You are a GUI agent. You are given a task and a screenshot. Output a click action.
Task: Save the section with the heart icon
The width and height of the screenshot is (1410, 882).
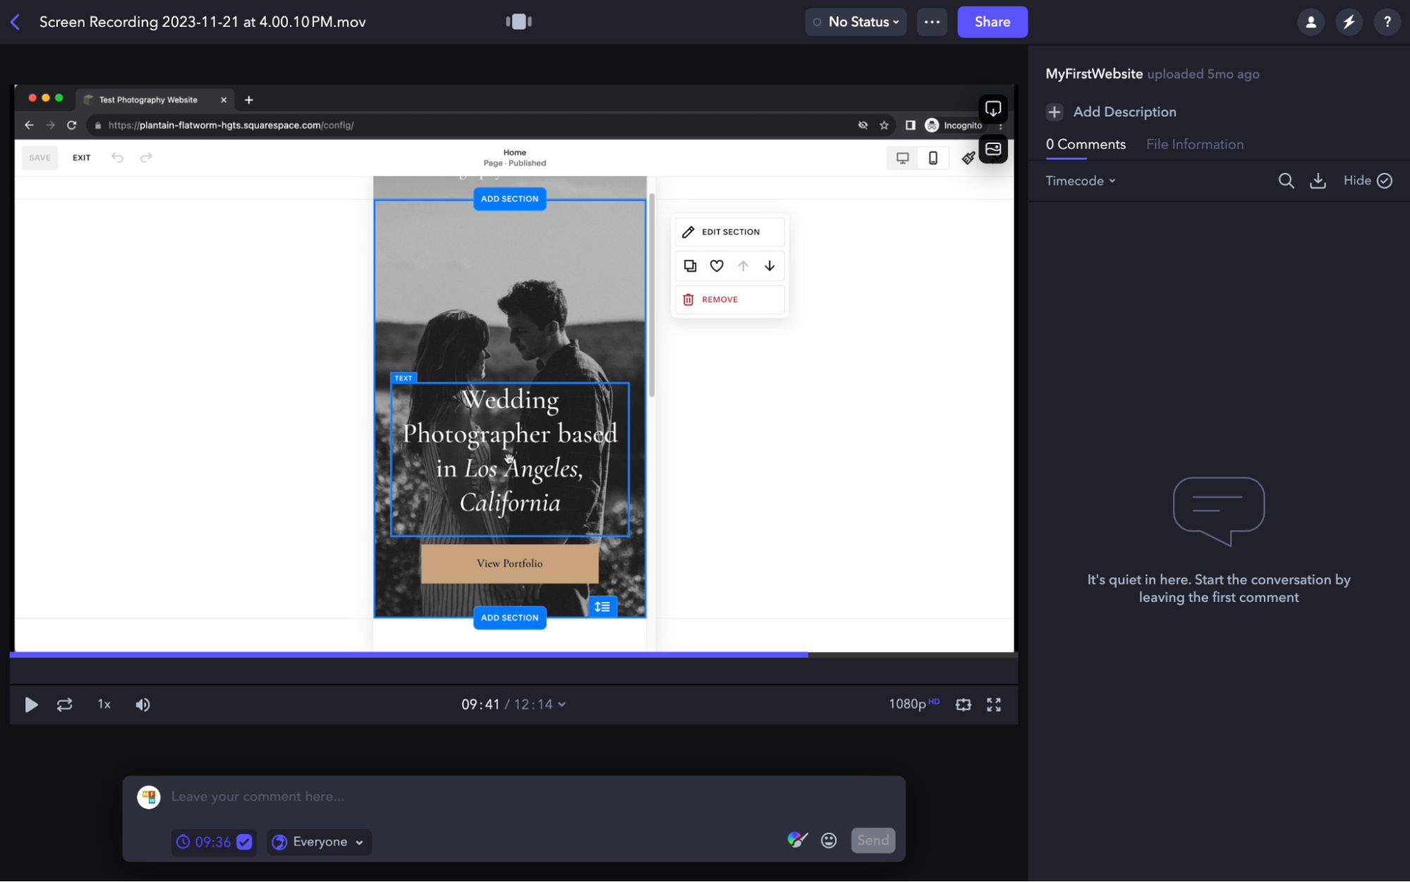point(717,266)
